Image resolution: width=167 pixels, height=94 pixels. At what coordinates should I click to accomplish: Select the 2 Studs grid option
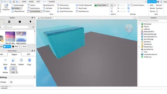(121, 5)
